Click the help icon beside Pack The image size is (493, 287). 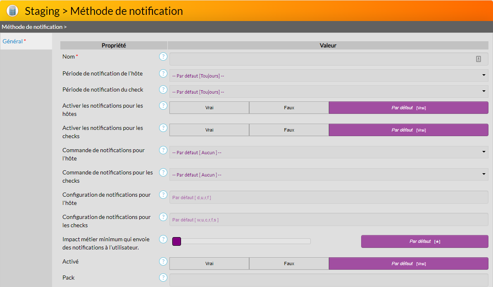coord(163,278)
